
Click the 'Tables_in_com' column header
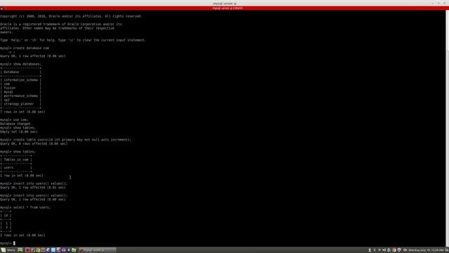(16, 160)
